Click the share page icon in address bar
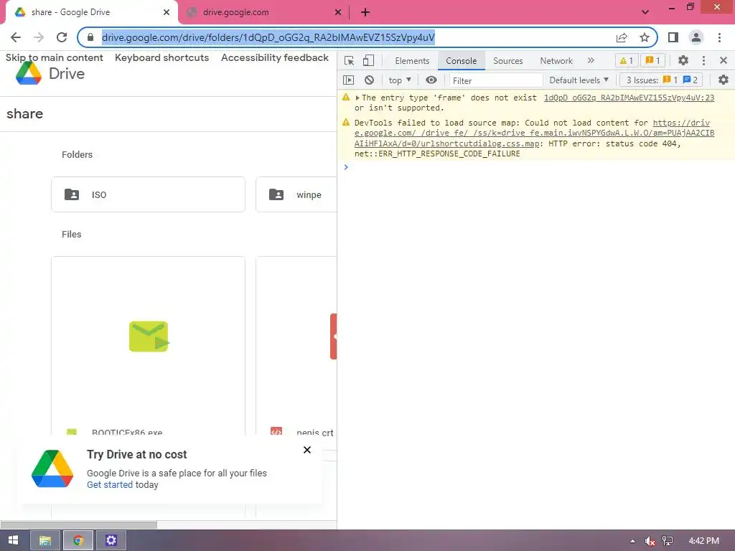This screenshot has width=735, height=551. (x=622, y=37)
